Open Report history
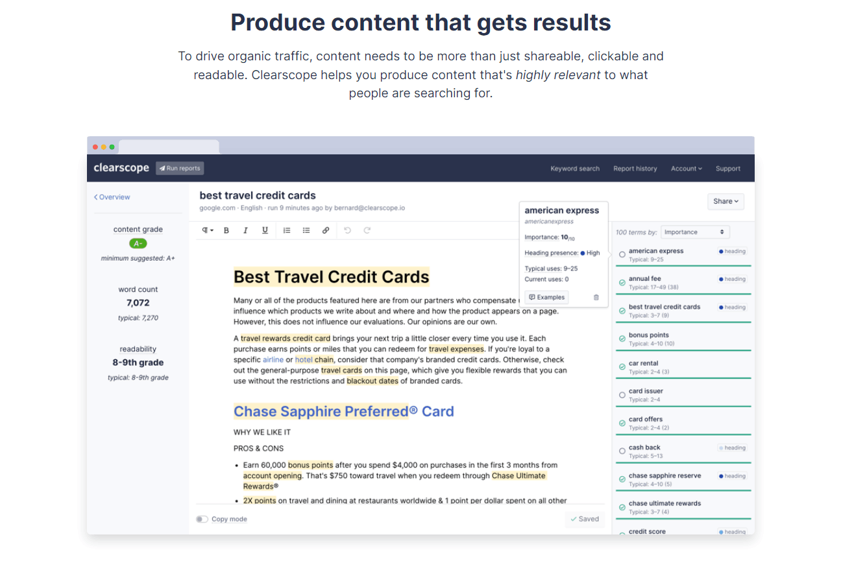Screen dimensions: 841x563 [x=635, y=169]
